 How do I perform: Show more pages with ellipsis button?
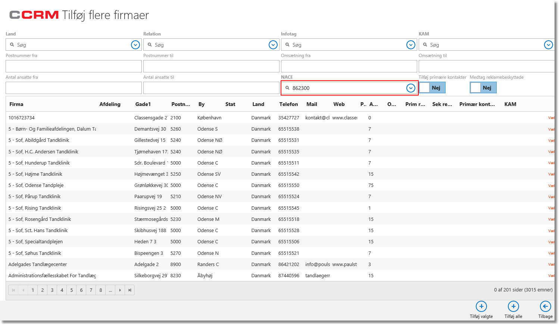[110, 290]
